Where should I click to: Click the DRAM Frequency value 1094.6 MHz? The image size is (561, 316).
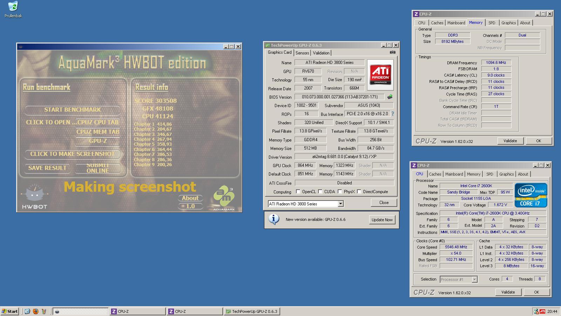click(496, 62)
